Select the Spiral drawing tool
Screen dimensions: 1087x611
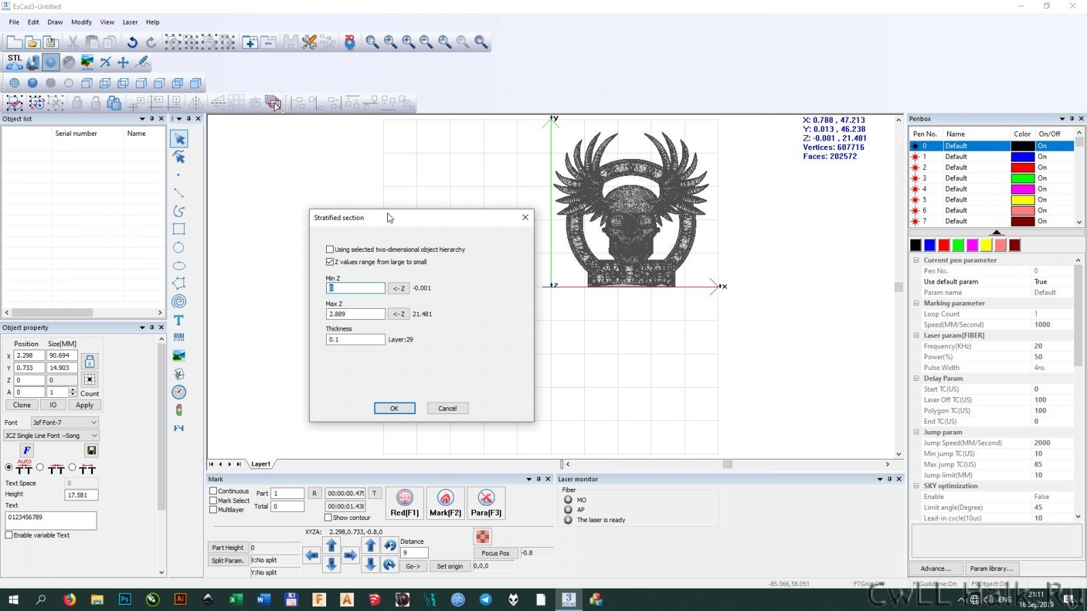179,301
